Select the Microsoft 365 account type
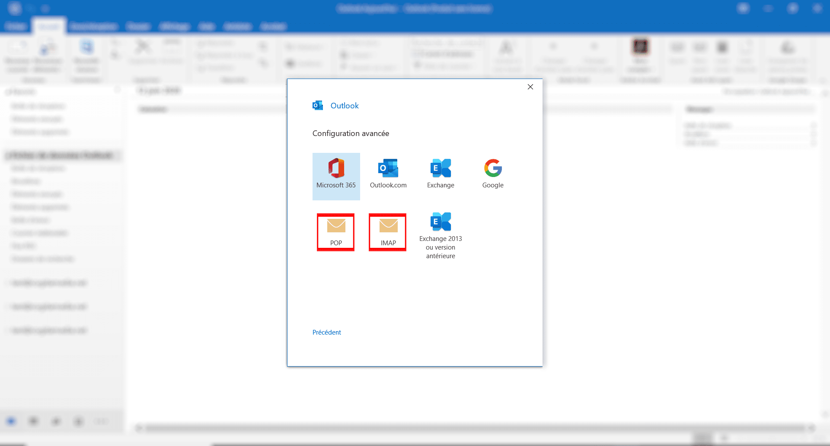This screenshot has width=830, height=446. 336,176
